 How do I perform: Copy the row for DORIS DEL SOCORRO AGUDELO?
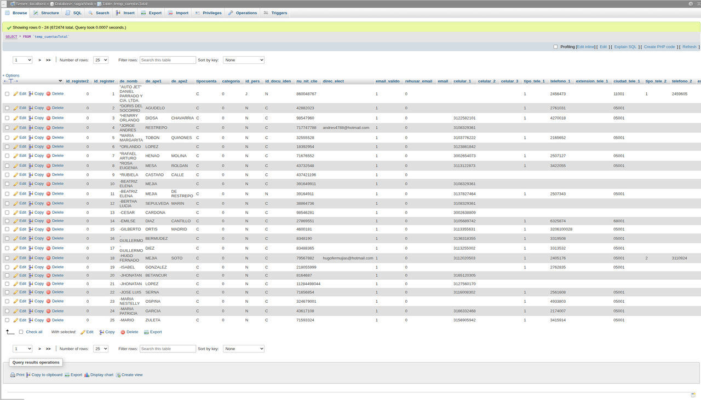pyautogui.click(x=37, y=108)
